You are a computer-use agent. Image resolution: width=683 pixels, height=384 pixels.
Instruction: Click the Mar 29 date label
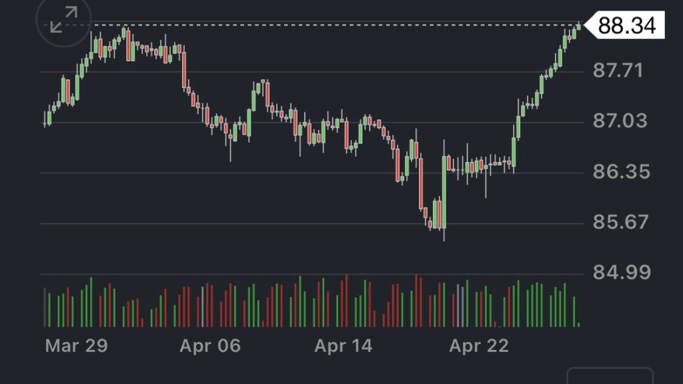pos(77,346)
